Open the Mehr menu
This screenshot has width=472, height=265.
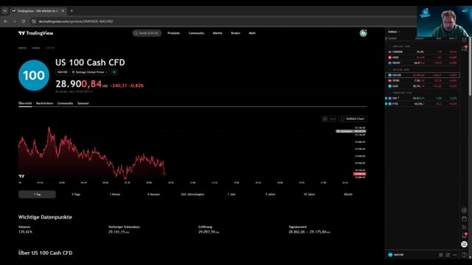tap(252, 33)
